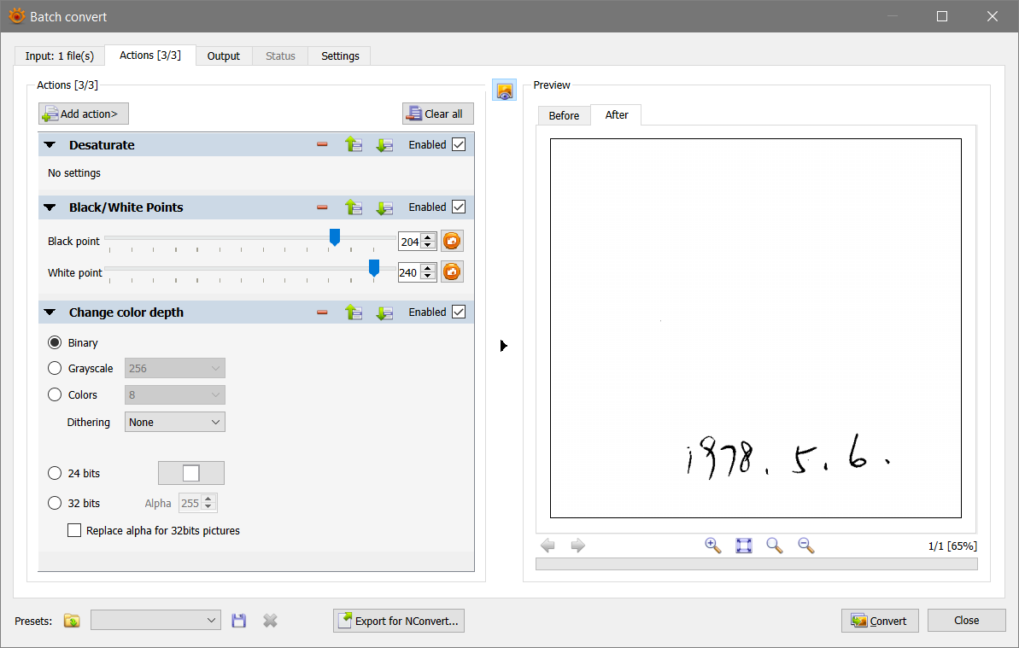Open the Presets dropdown list
This screenshot has width=1019, height=648.
coord(155,621)
